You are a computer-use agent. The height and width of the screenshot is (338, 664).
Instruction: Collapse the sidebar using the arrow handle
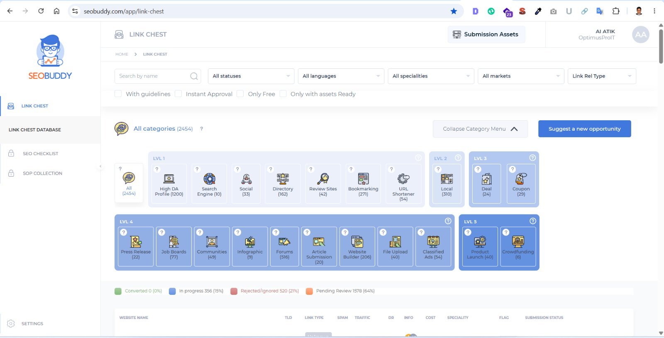pos(100,166)
